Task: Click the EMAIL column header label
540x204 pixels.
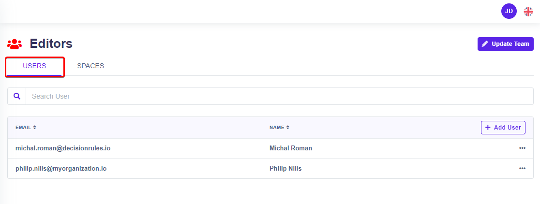Action: [23, 128]
